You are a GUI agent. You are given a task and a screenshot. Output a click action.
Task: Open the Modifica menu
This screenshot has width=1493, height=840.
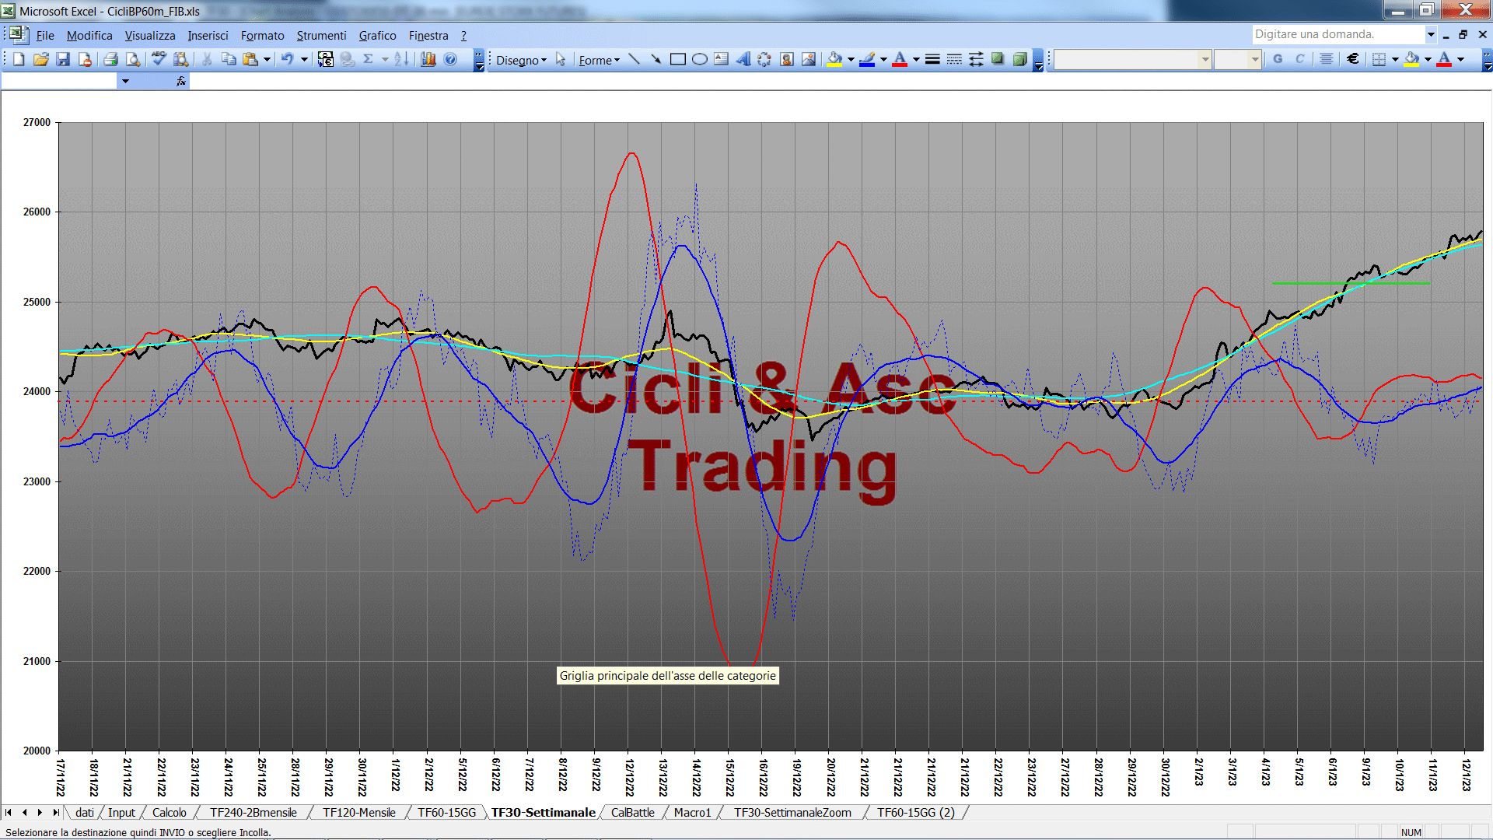[89, 36]
